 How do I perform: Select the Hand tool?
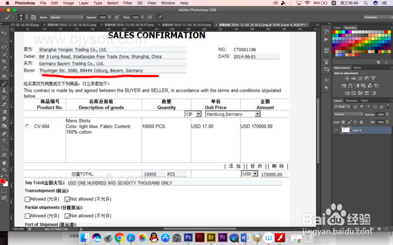point(4,163)
